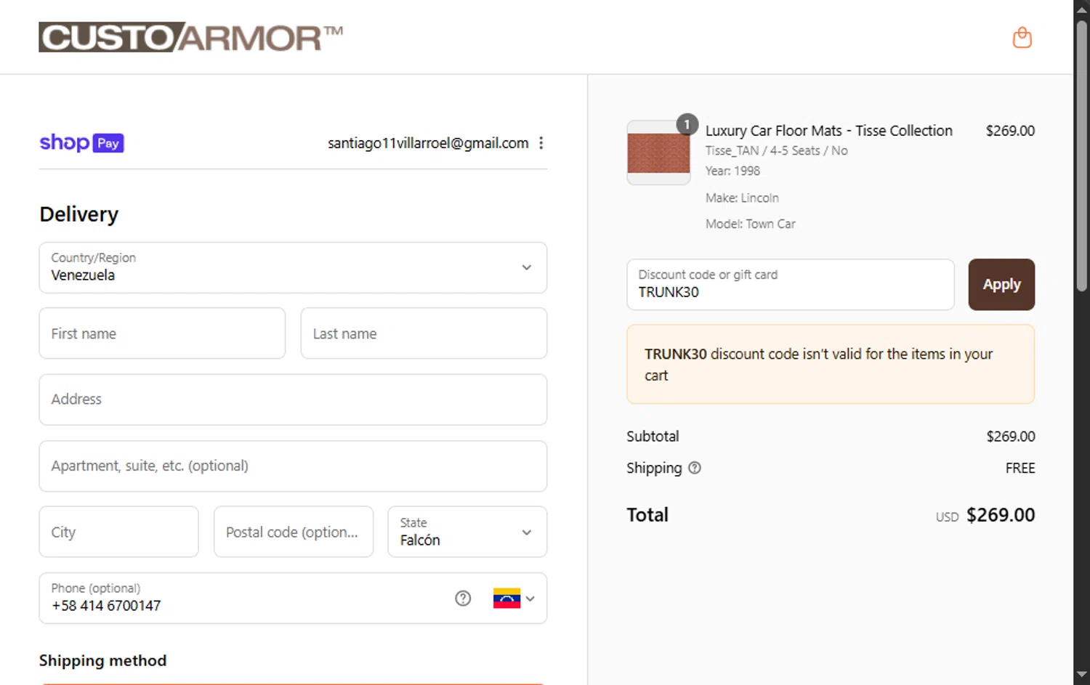1090x685 pixels.
Task: Click the Shipping method heading
Action: [x=102, y=660]
